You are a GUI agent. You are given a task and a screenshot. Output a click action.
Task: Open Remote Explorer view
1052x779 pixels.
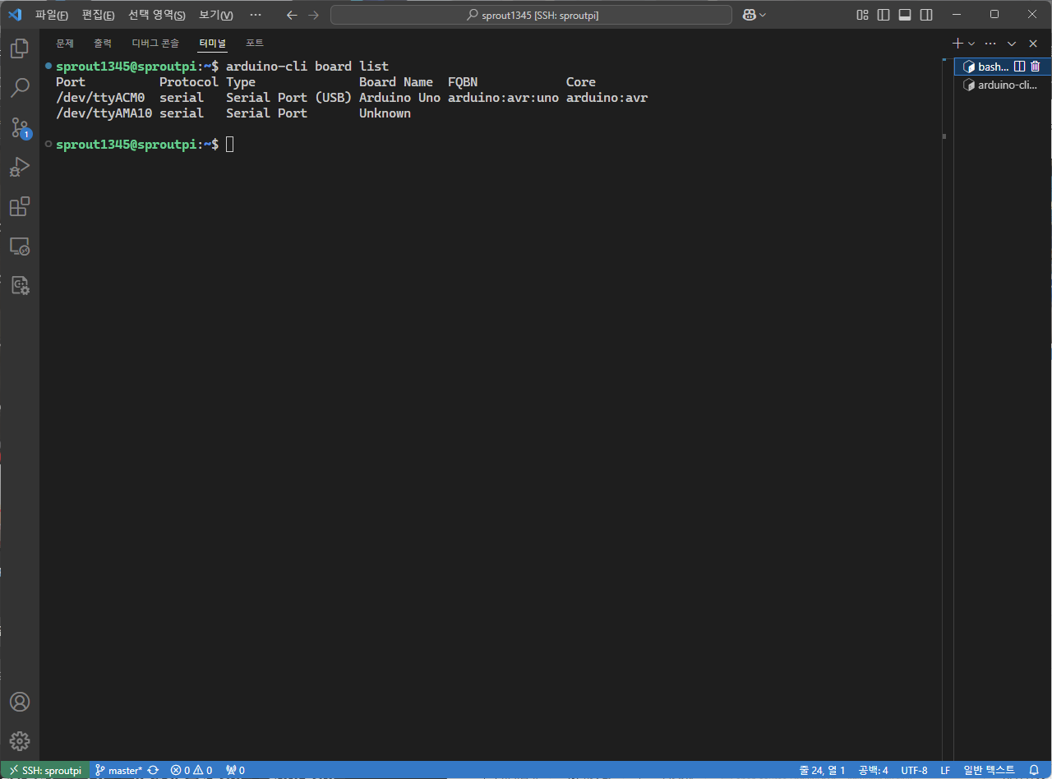tap(20, 246)
